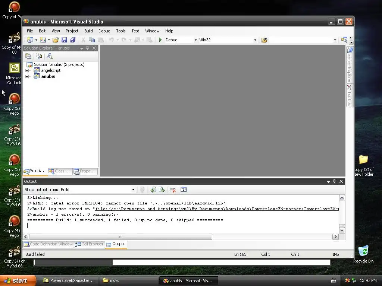Image resolution: width=382 pixels, height=286 pixels.
Task: Click the Undo arrow icon
Action: pos(111,40)
